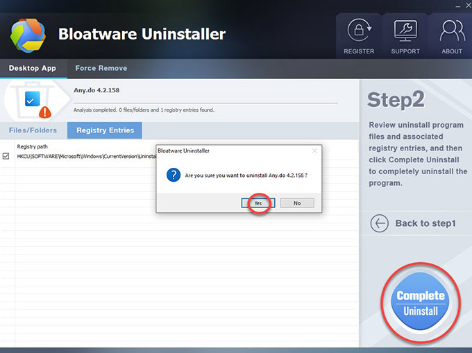Open the Support monitor icon

(x=405, y=31)
